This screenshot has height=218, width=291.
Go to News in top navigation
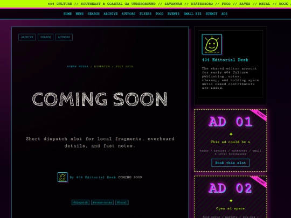[x=80, y=14]
